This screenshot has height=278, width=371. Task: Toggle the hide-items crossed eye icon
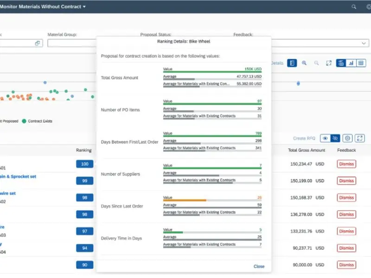[335, 138]
